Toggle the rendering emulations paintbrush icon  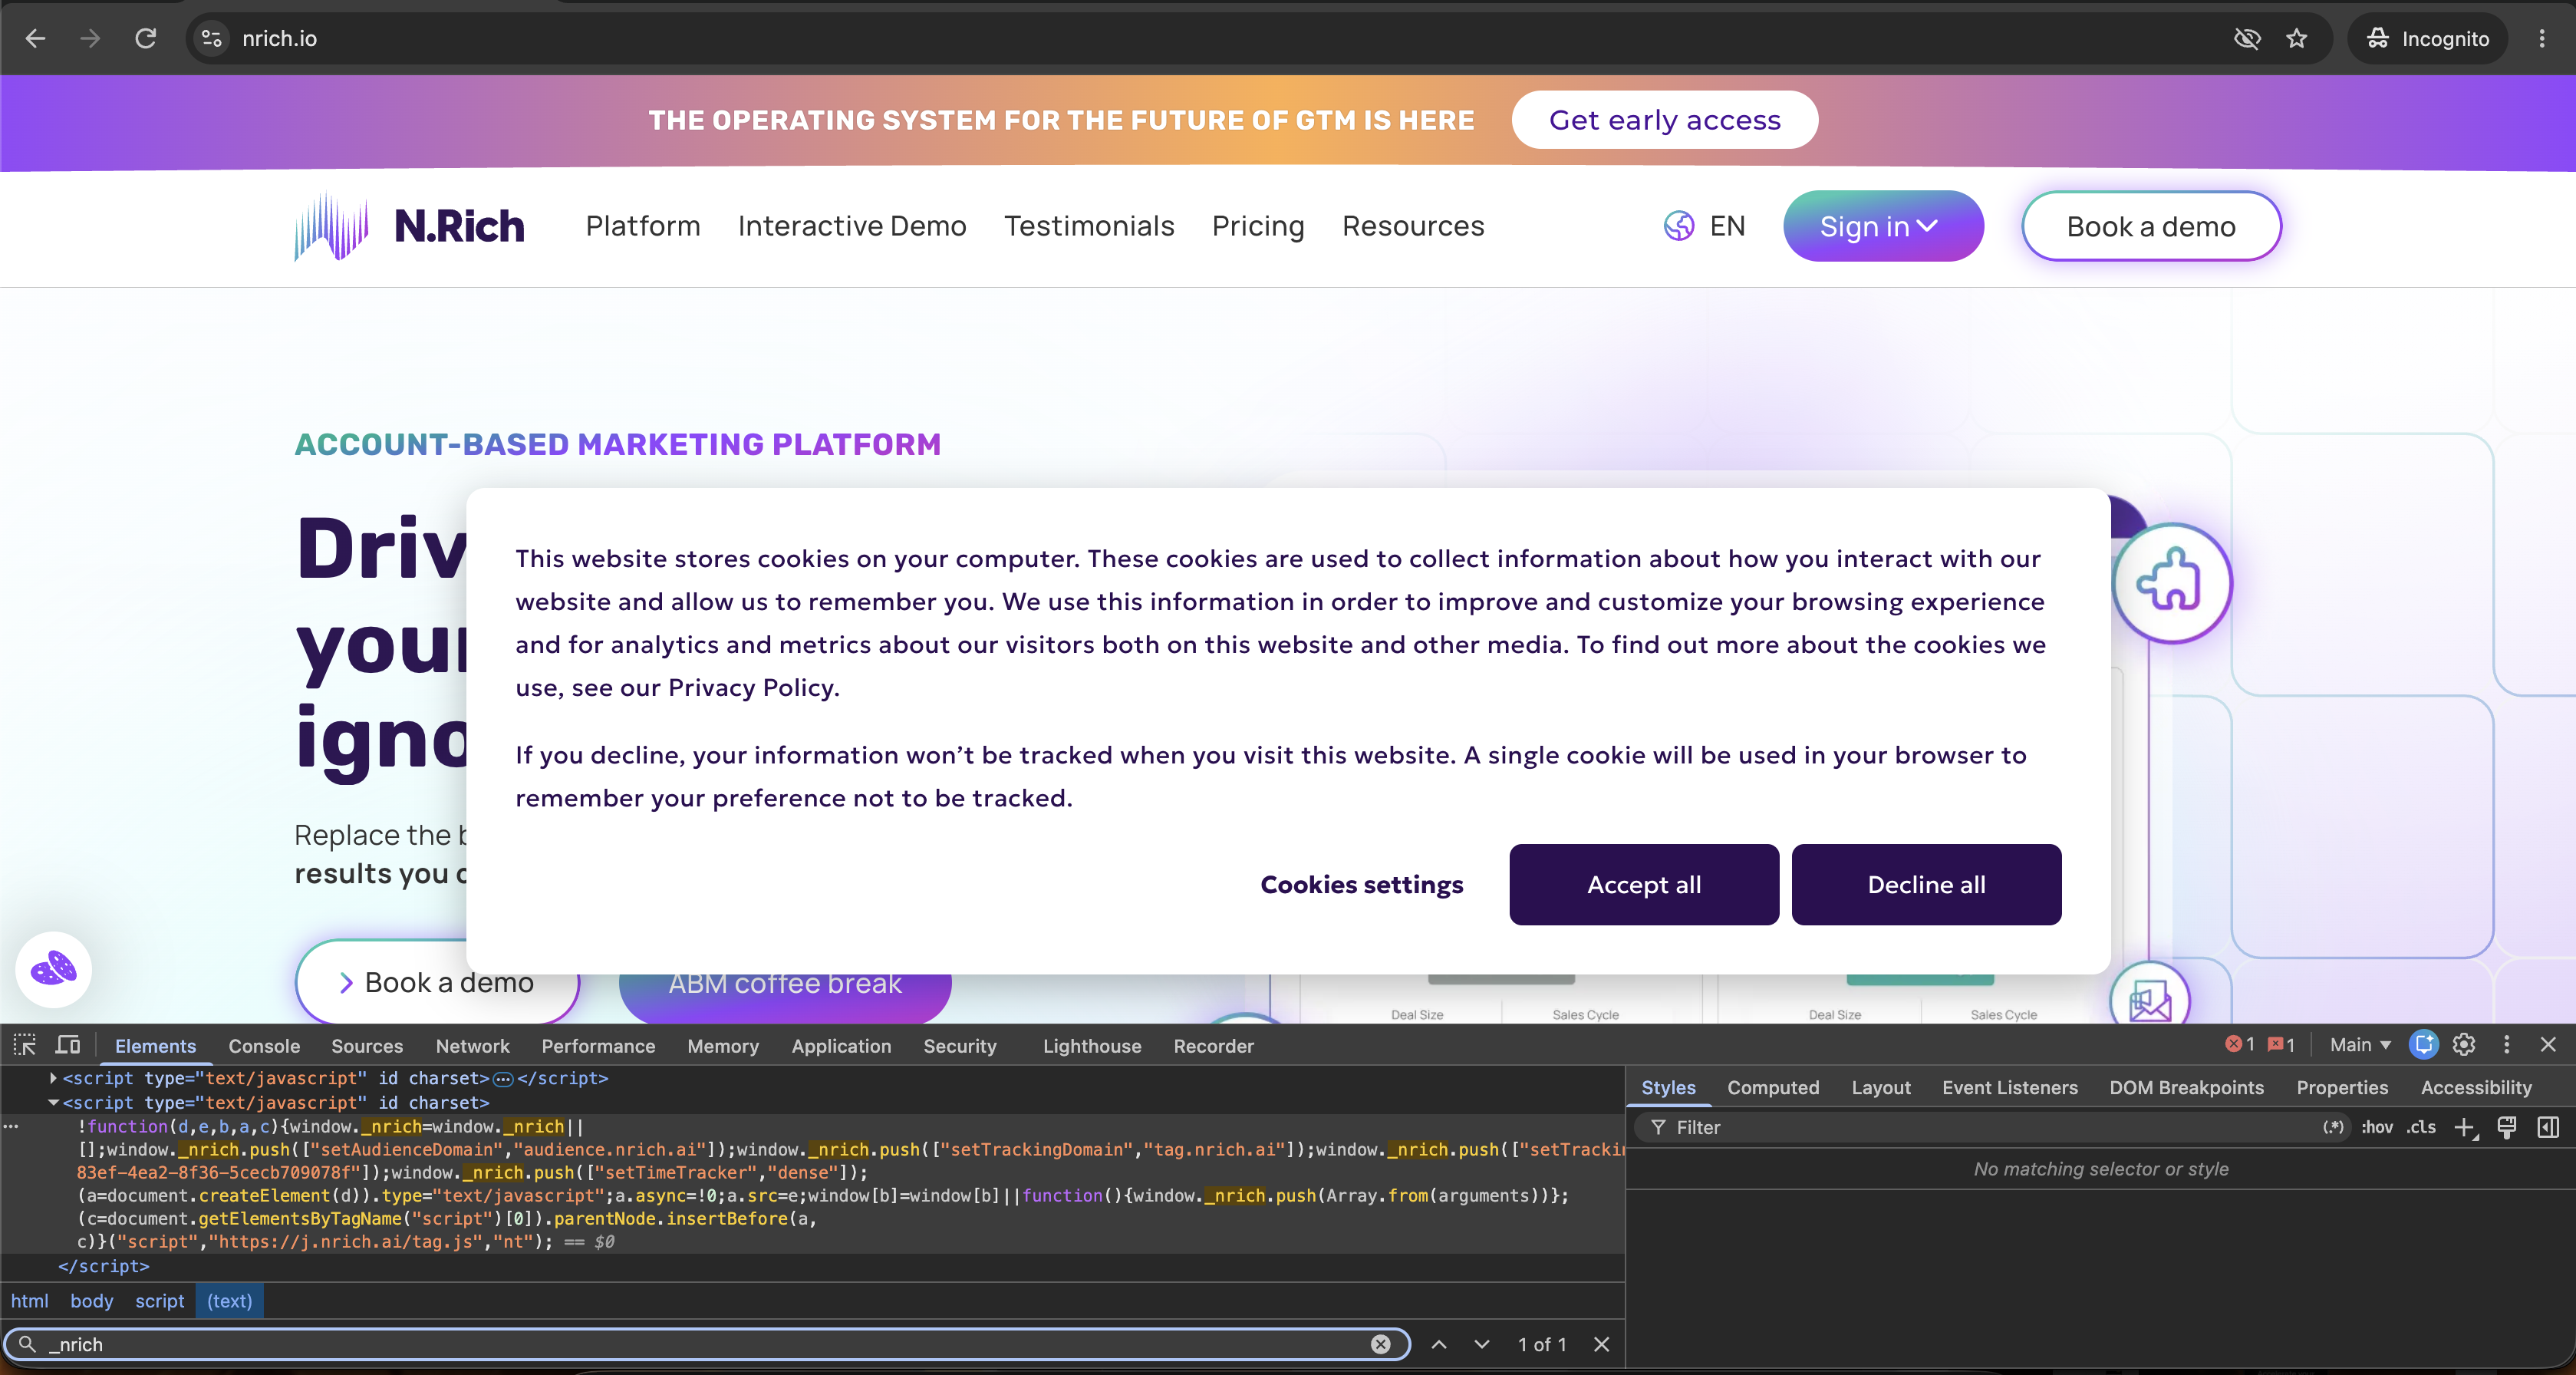pos(2507,1128)
